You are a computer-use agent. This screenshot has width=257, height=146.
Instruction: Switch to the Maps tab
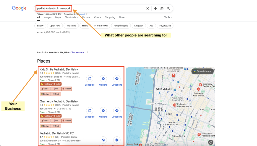(x=58, y=17)
